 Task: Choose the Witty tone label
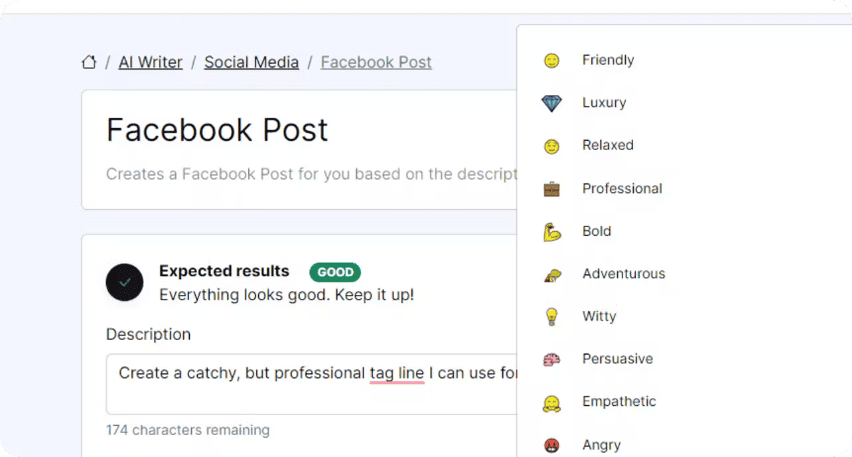(599, 316)
